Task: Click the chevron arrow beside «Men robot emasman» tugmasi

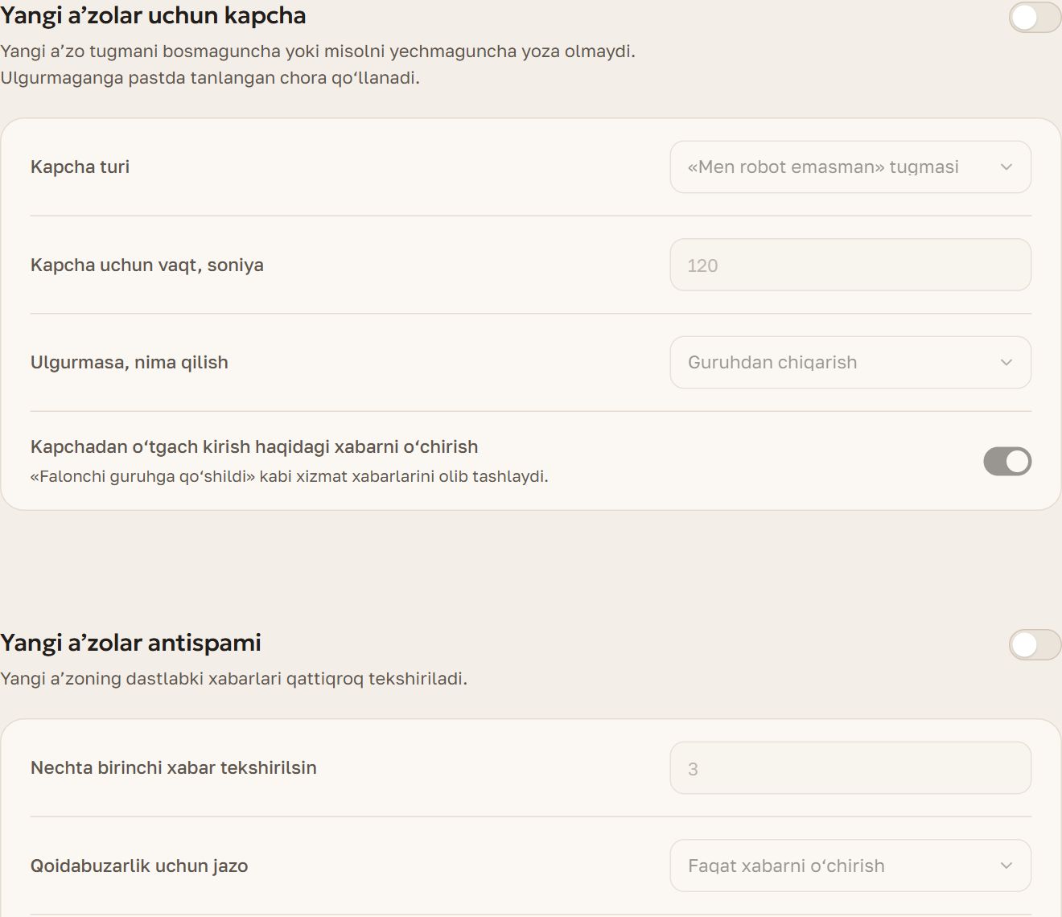Action: tap(1006, 167)
